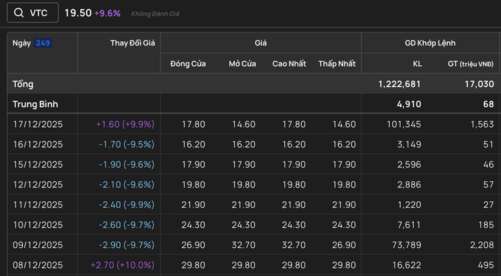Click the -2.90 (-9.7%) change on 09/12/2025
The height and width of the screenshot is (276, 501).
(126, 244)
